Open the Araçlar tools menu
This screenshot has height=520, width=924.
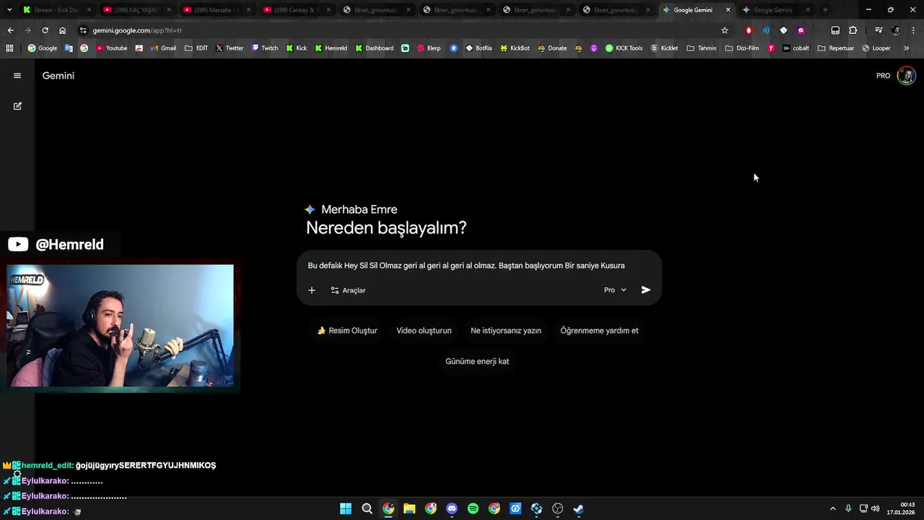point(348,290)
